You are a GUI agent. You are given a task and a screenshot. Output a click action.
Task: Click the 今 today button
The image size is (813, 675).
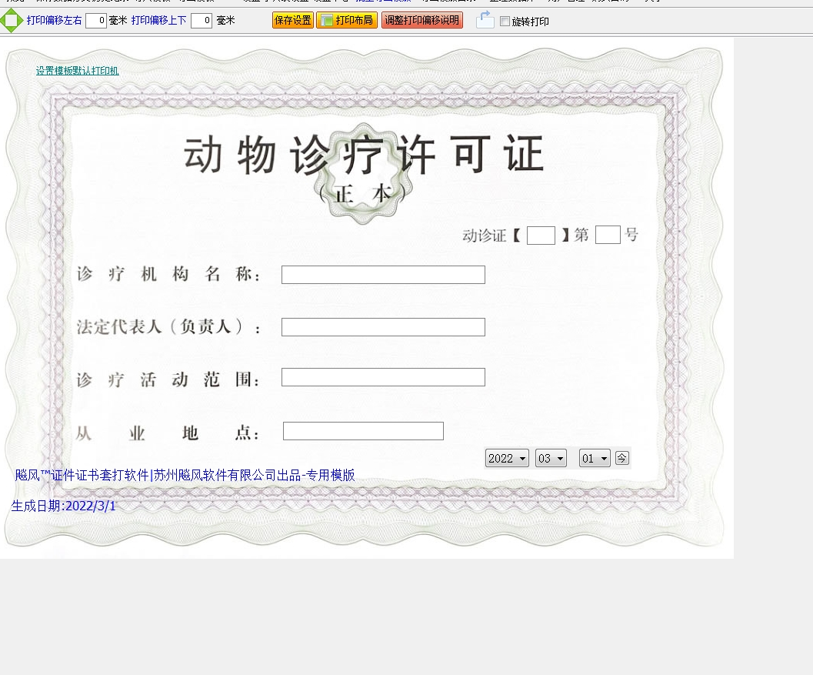coord(621,458)
